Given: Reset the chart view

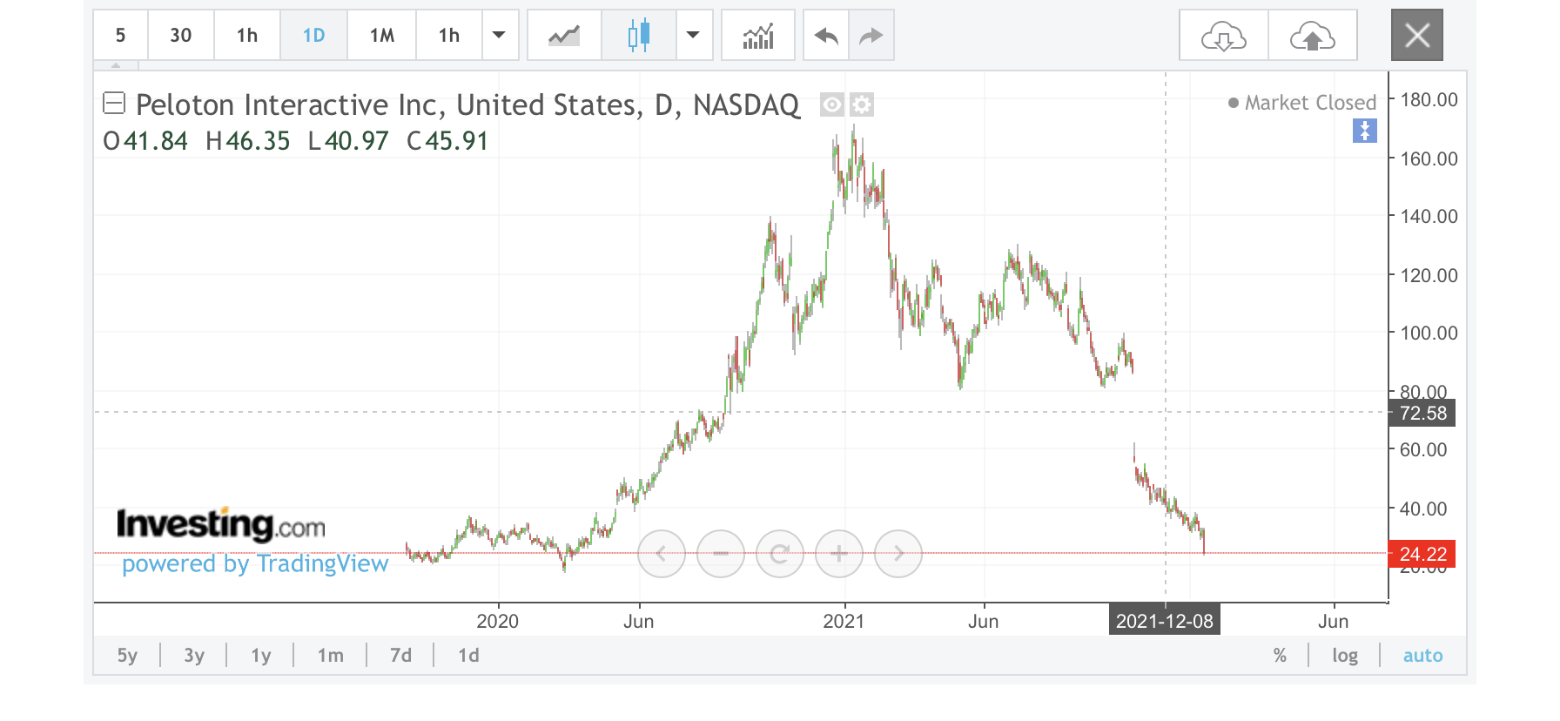Looking at the screenshot, I should 780,554.
